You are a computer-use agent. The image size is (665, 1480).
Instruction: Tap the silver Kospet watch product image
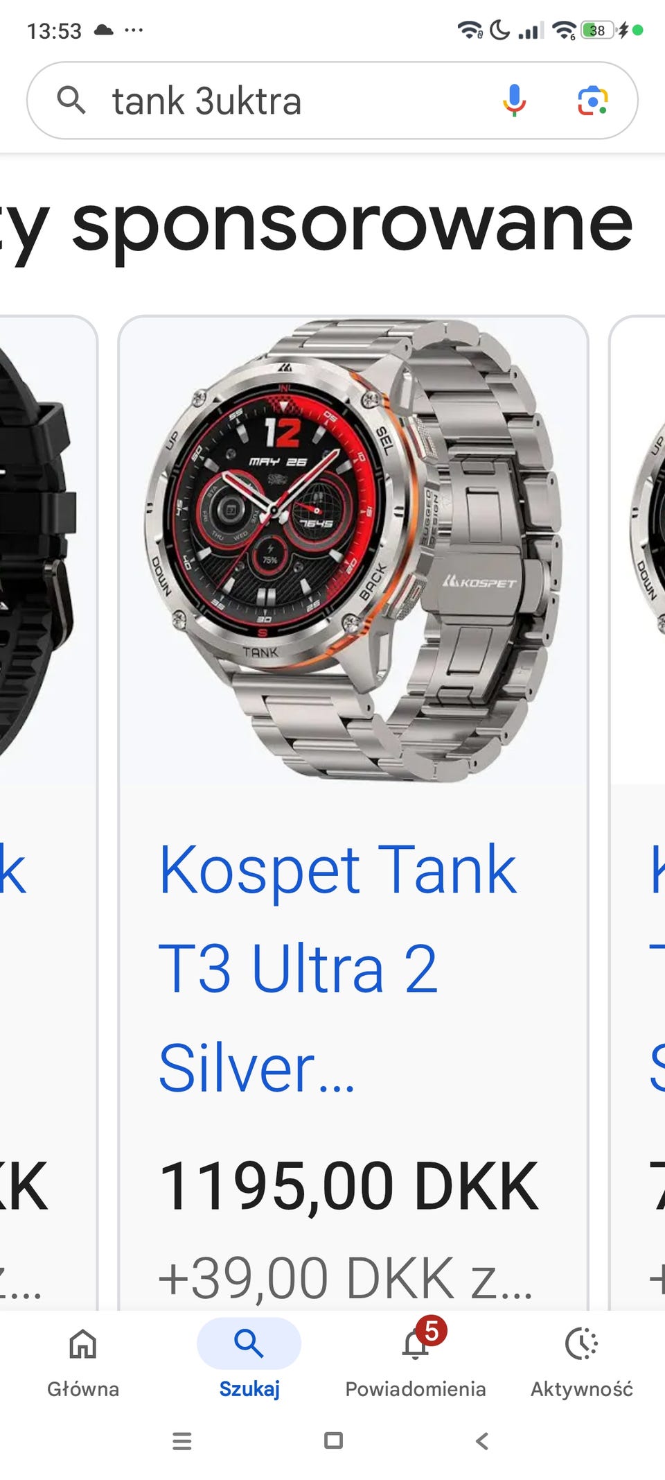point(353,551)
